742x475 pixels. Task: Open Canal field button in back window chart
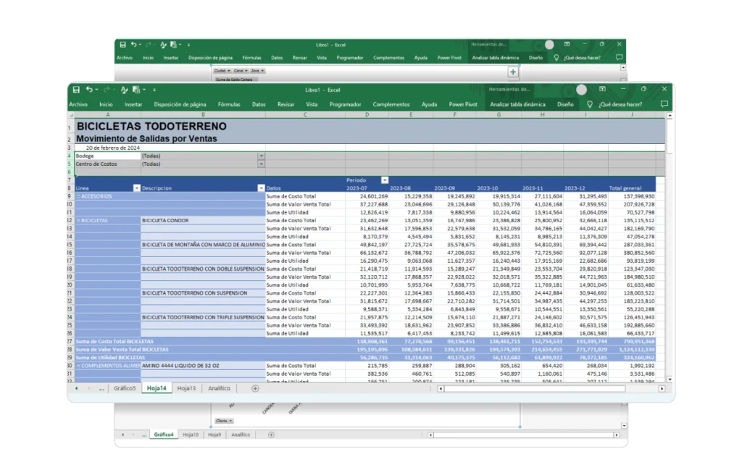pos(241,70)
